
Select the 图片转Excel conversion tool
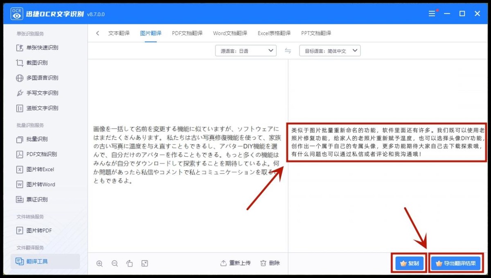click(40, 169)
